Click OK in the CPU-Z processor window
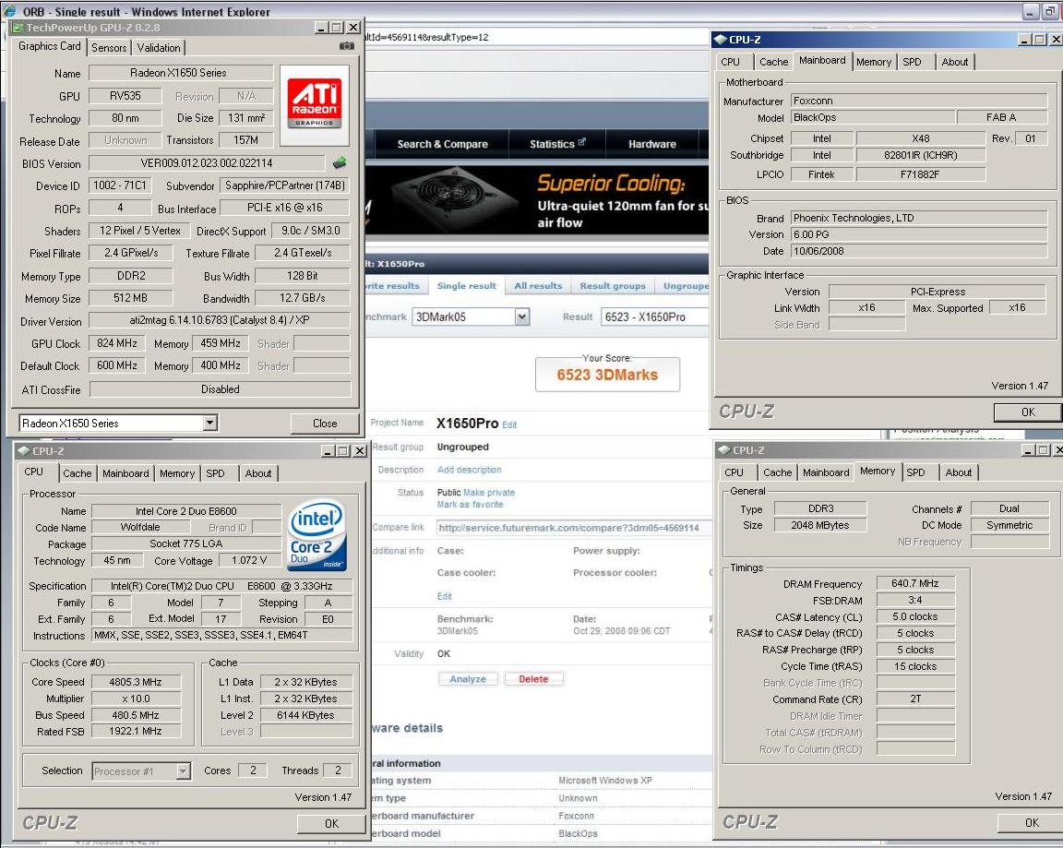 [x=331, y=824]
